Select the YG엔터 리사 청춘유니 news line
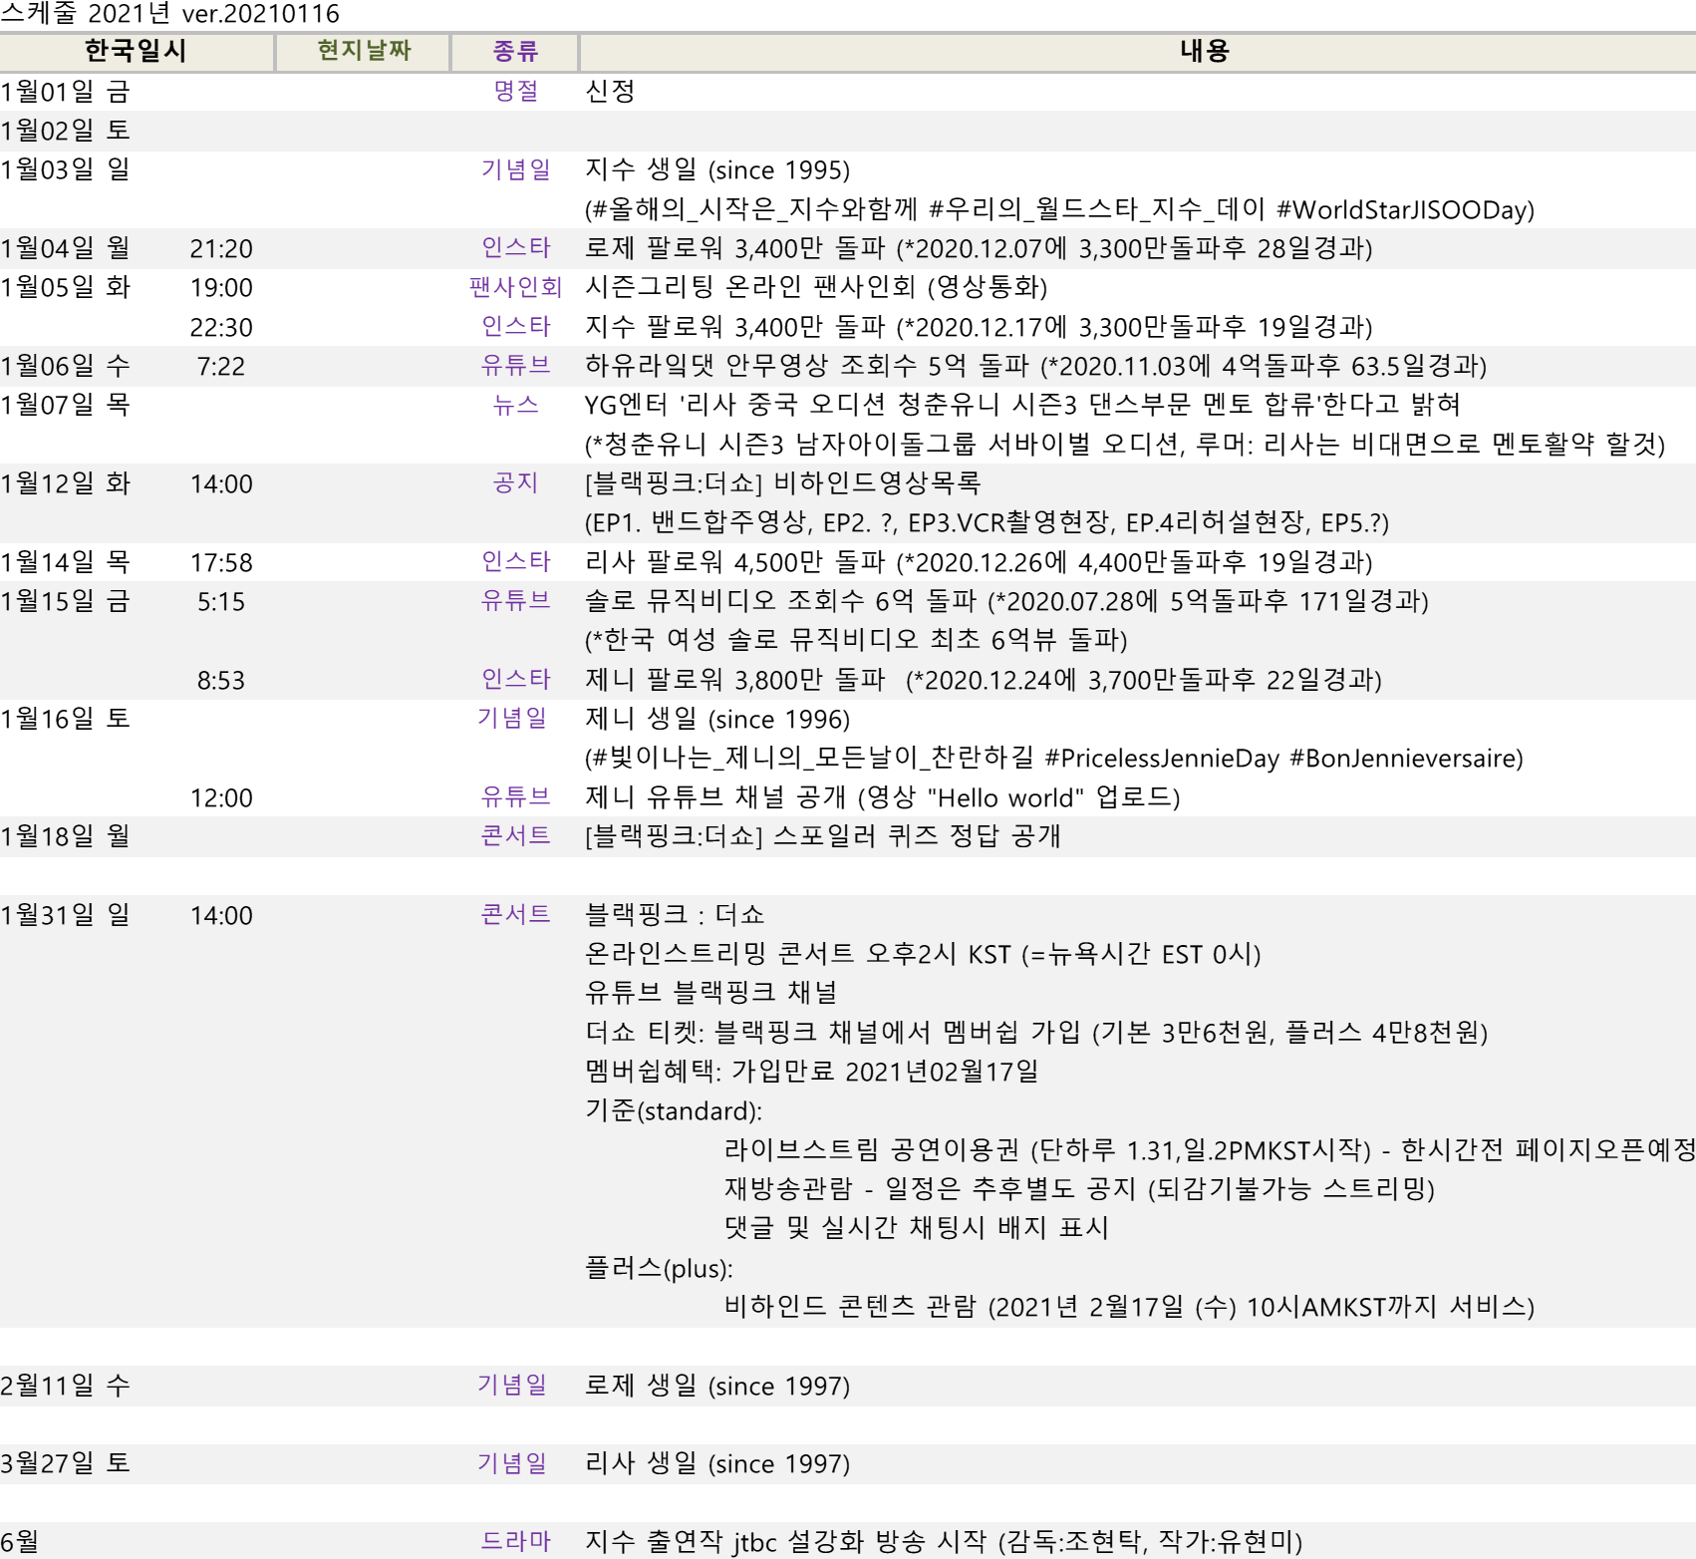Screen dimensions: 1696x1559 (x=1022, y=405)
